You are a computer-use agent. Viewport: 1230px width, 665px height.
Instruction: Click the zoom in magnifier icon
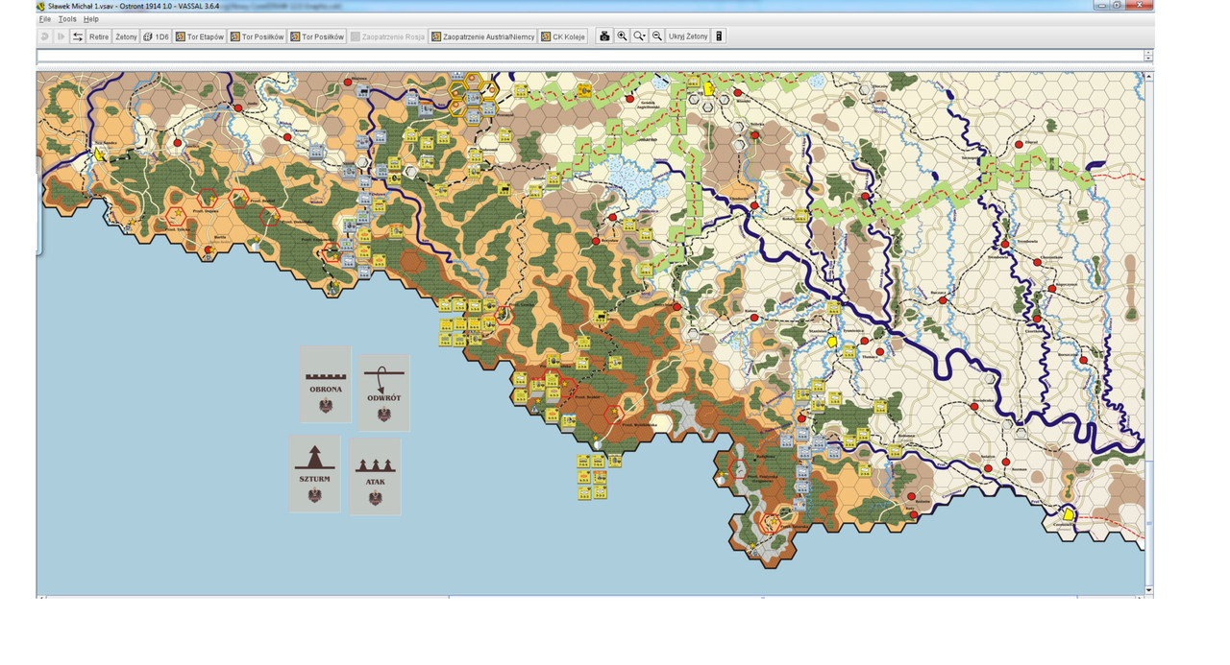pyautogui.click(x=622, y=36)
